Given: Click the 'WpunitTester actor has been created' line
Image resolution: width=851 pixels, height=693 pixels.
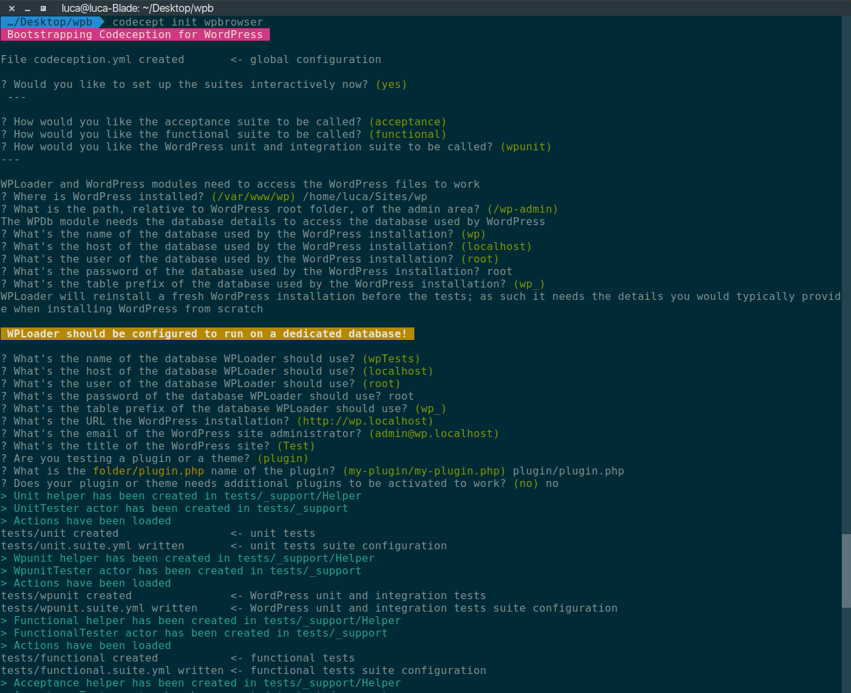Looking at the screenshot, I should 181,571.
